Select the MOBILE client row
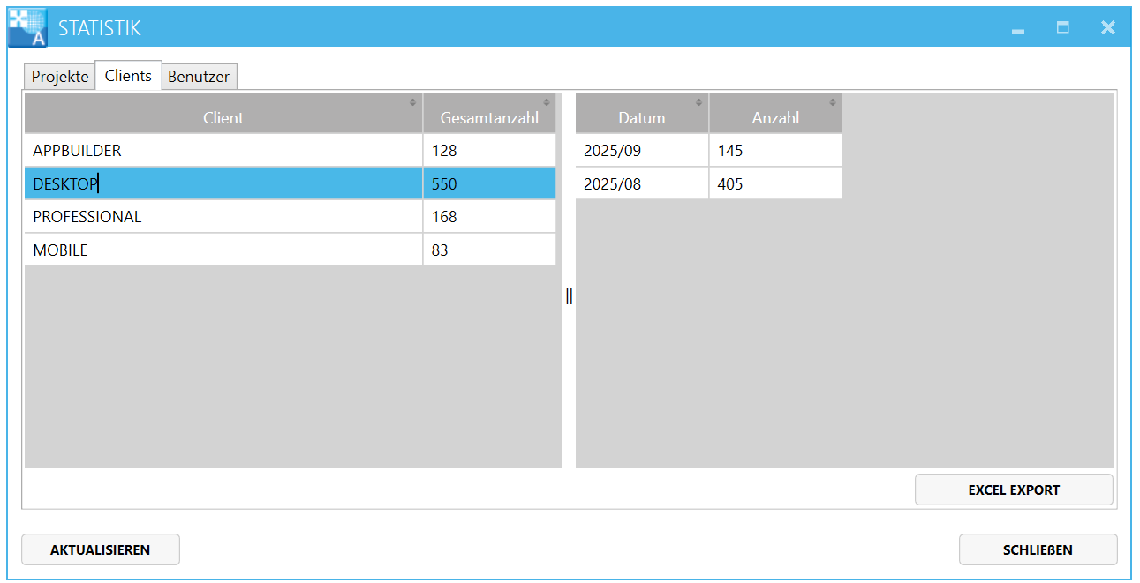The height and width of the screenshot is (583, 1140). pyautogui.click(x=223, y=250)
